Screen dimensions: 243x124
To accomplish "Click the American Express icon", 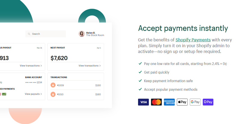I will [x=169, y=102].
